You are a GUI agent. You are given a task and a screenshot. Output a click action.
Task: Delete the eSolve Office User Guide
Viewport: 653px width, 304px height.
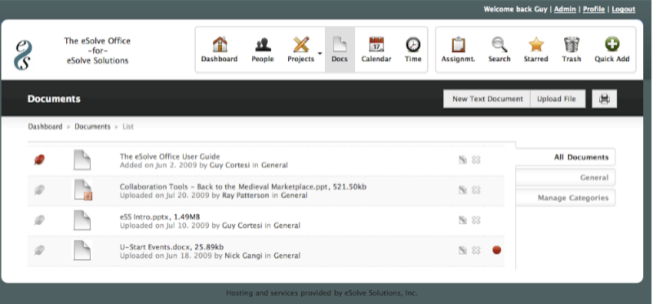coord(476,160)
